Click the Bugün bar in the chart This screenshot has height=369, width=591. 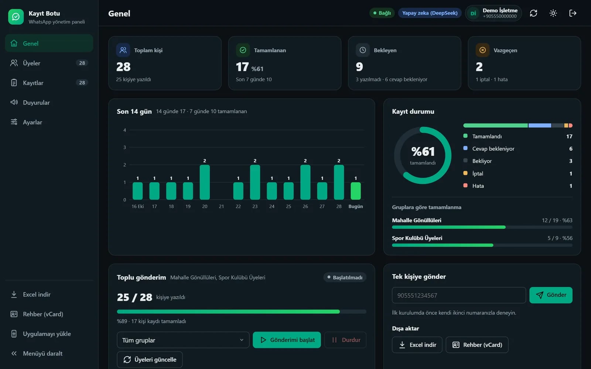pyautogui.click(x=356, y=191)
